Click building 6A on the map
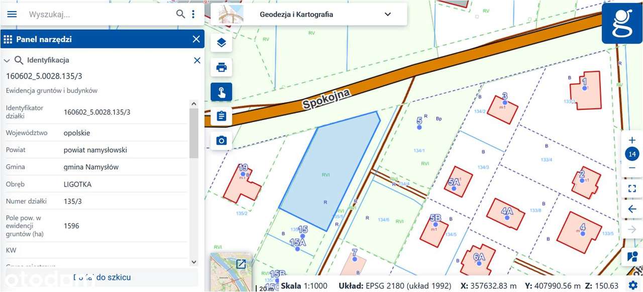 (478, 260)
